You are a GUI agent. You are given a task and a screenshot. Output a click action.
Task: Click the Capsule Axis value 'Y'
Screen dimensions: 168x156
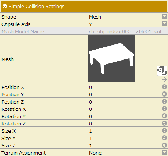coord(91,24)
